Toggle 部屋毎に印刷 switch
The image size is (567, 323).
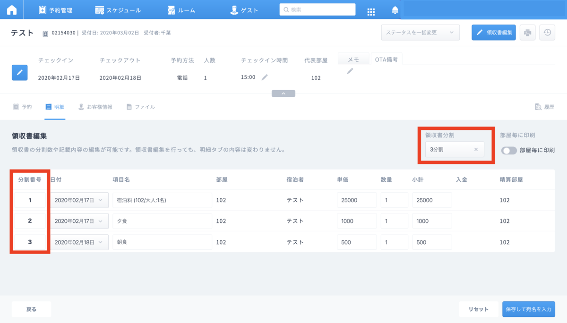509,150
